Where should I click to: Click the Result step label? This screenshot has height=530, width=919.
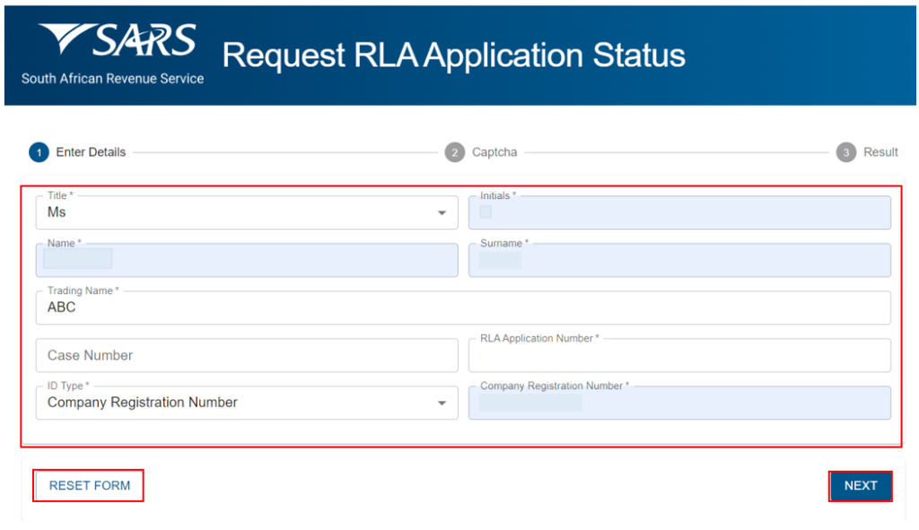tap(880, 152)
